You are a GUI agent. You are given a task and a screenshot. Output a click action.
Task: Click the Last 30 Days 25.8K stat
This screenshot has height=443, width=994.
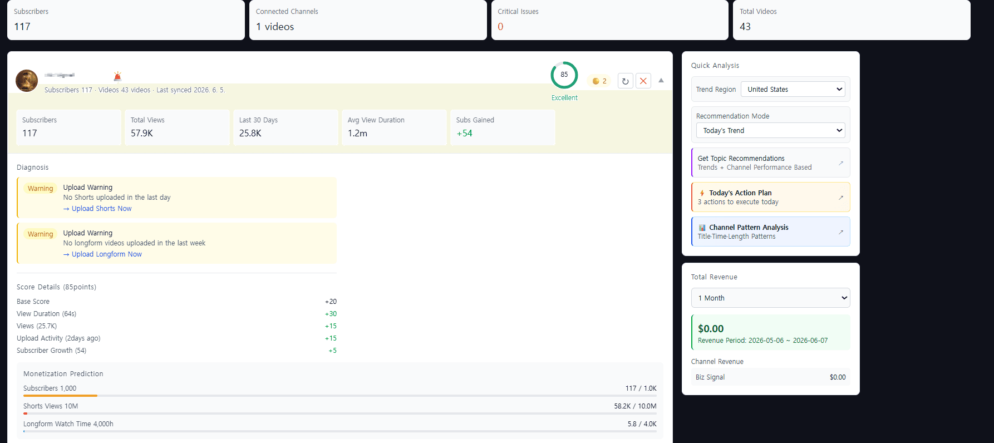click(x=286, y=127)
